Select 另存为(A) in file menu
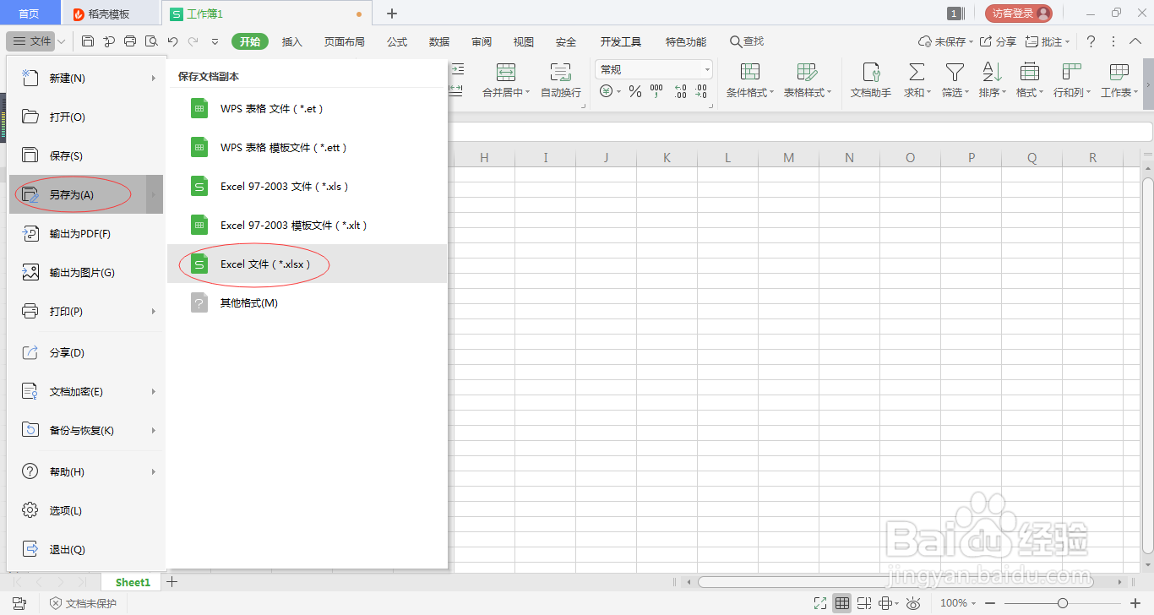1154x615 pixels. click(85, 195)
